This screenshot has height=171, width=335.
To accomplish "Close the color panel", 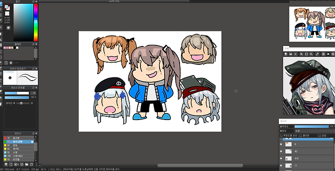I will (x=36, y=2).
